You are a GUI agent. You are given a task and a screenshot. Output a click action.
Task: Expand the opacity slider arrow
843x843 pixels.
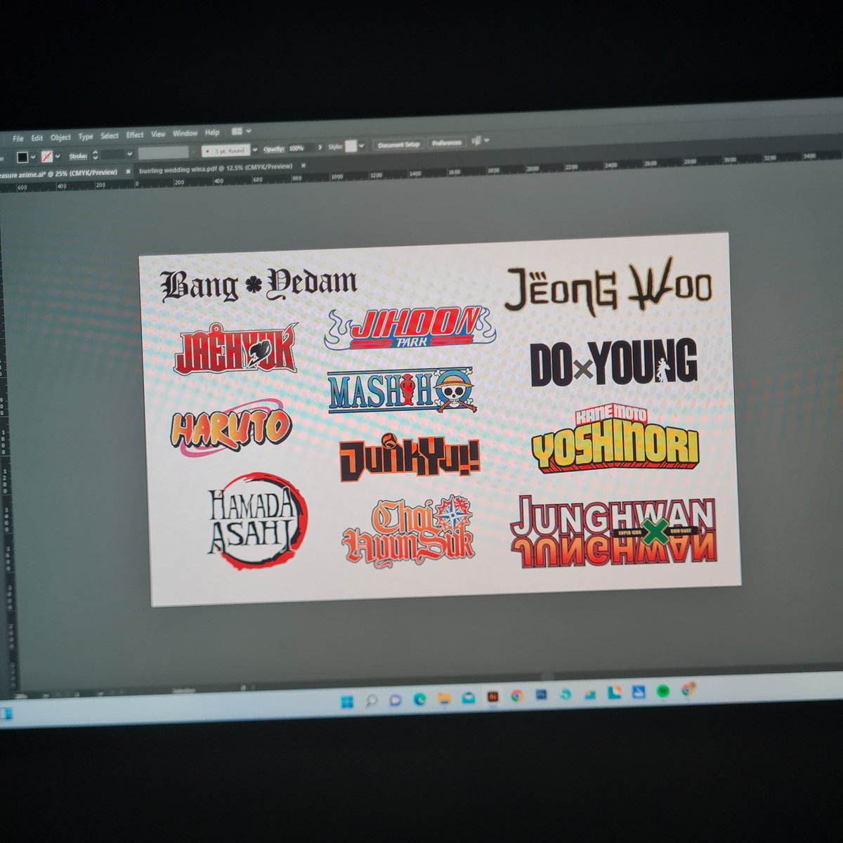319,148
